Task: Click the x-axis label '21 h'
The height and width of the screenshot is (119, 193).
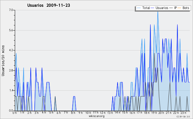Action: point(169,113)
